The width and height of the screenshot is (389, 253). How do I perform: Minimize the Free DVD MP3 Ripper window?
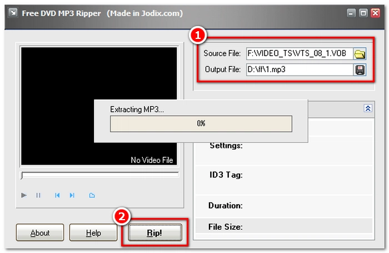[351, 13]
